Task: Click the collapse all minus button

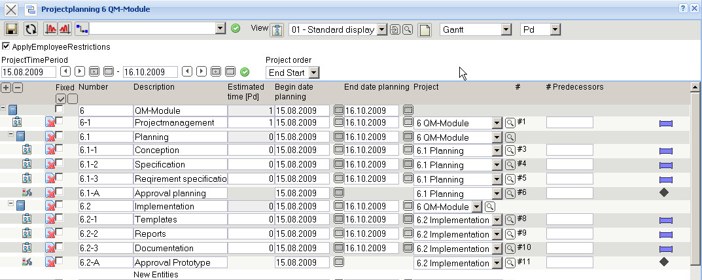Action: pyautogui.click(x=18, y=88)
